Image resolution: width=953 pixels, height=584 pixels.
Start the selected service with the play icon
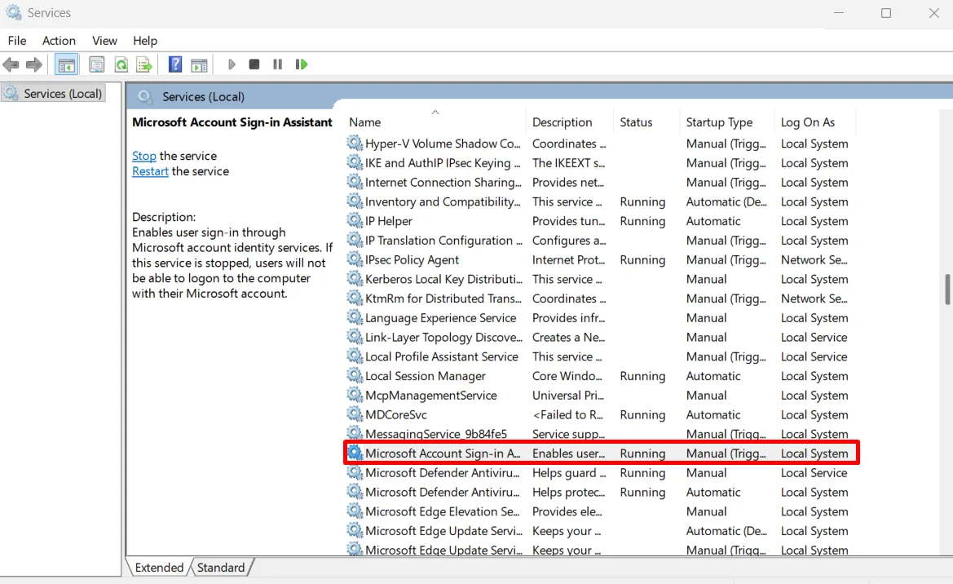tap(232, 64)
